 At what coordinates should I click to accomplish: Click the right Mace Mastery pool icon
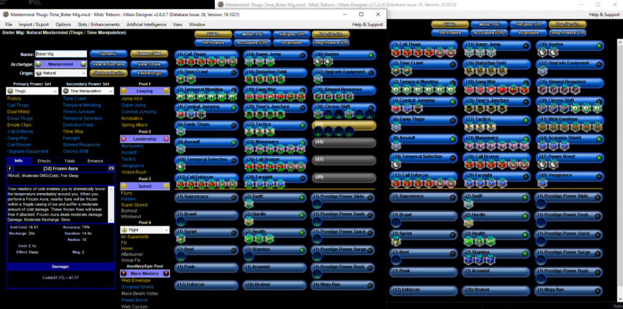(166, 273)
